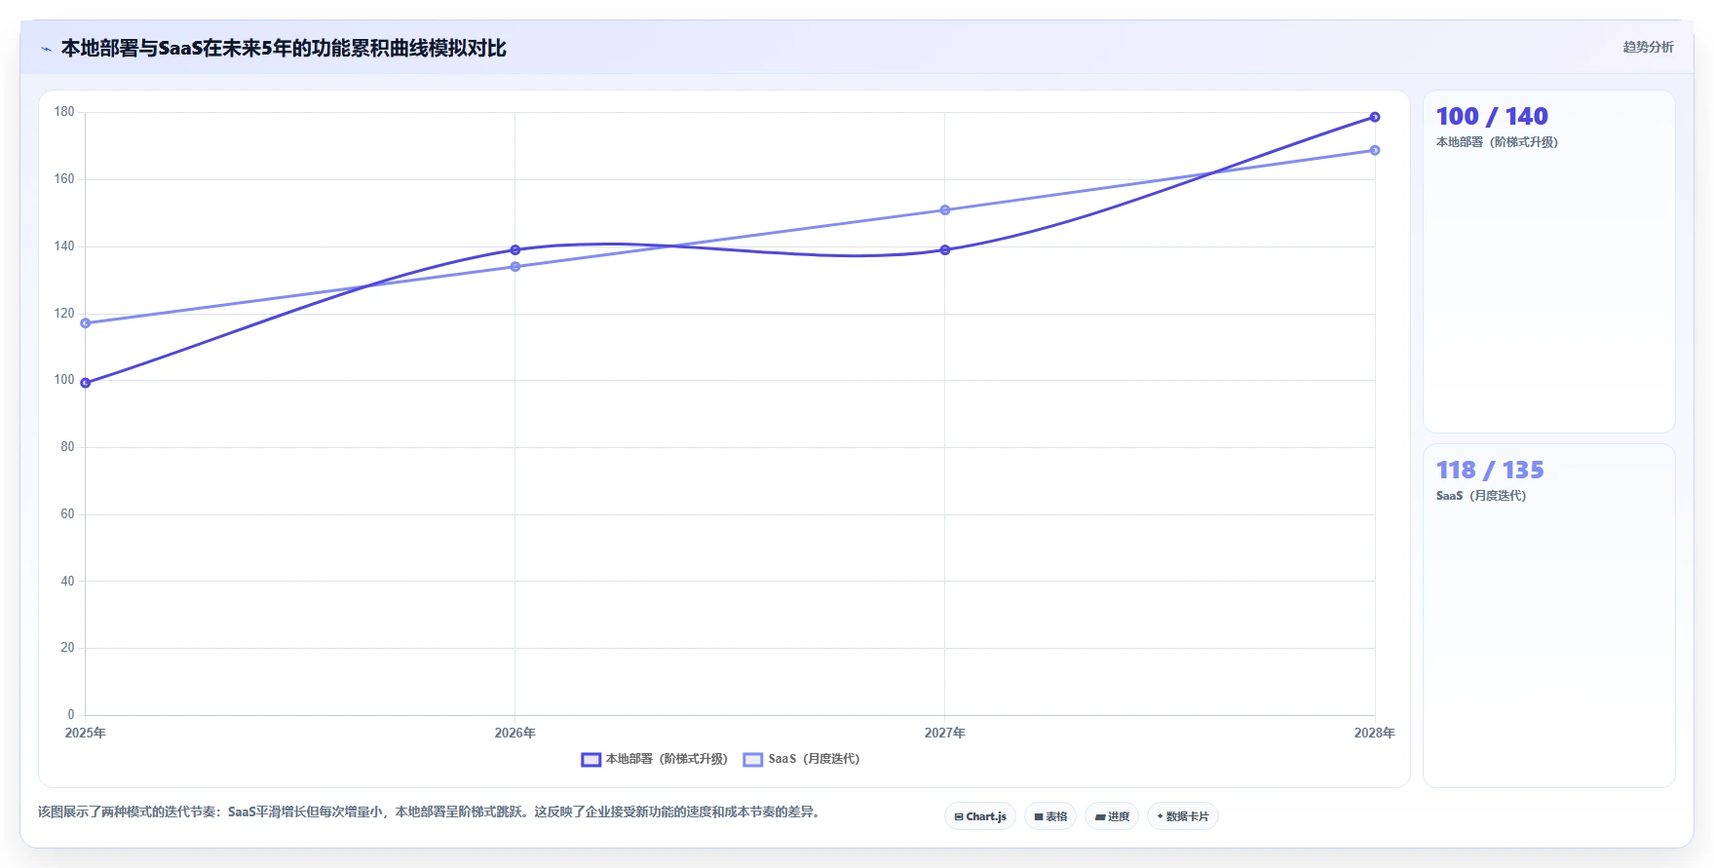Click the 本地部署 data point at 2026年
The image size is (1714, 868).
point(515,250)
